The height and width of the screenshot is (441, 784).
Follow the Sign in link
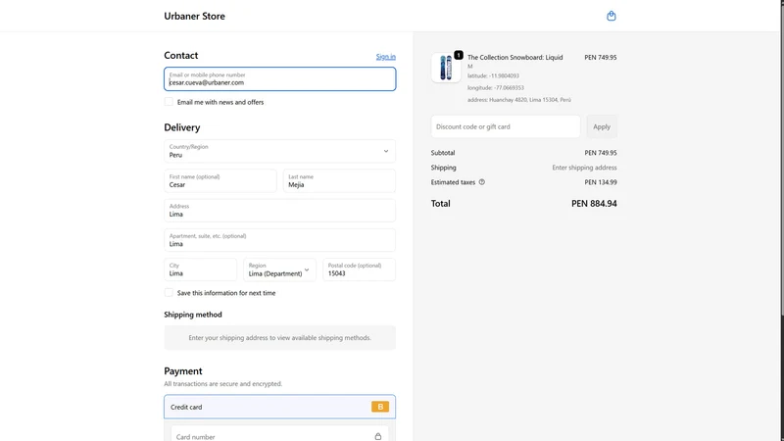point(385,57)
